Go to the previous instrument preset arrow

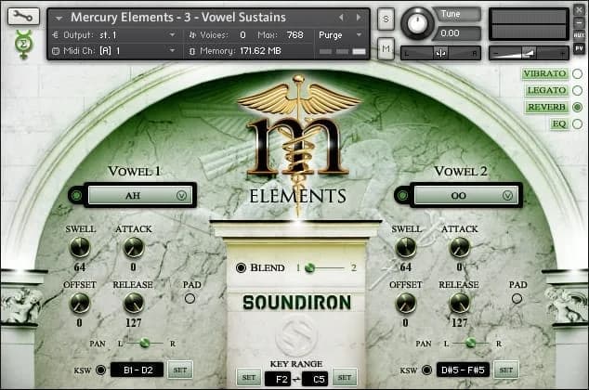click(341, 18)
